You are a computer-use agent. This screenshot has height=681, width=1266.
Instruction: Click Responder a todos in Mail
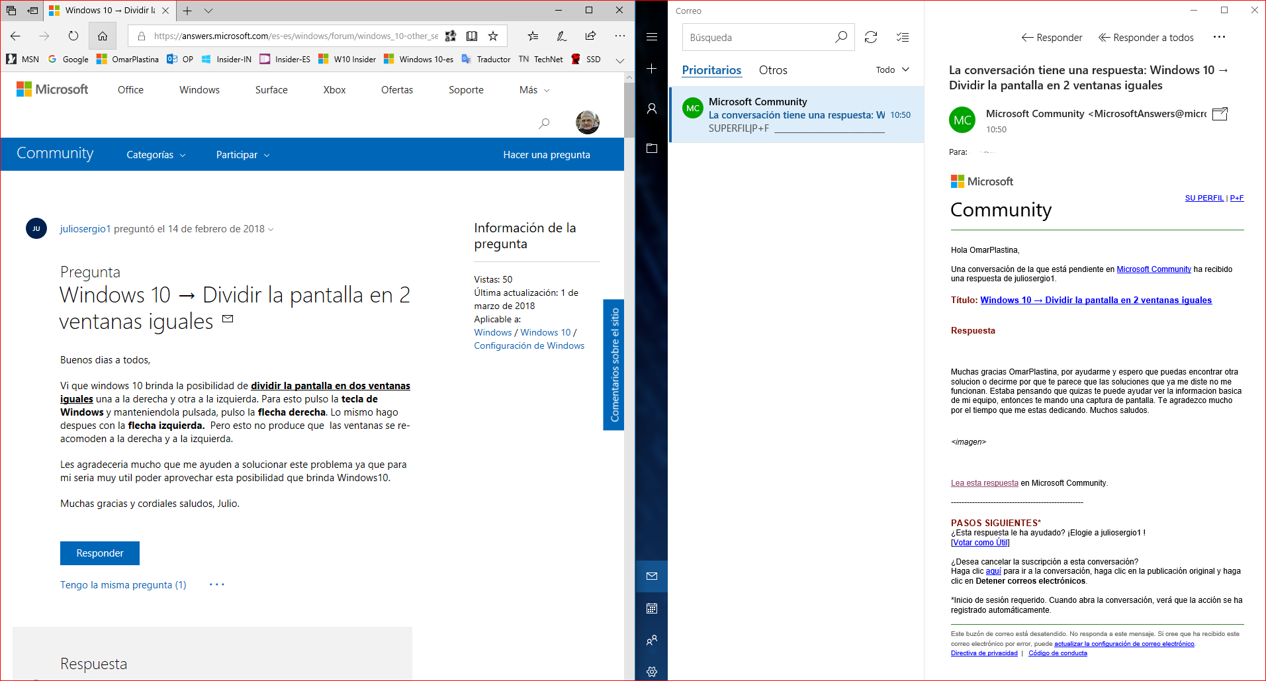tap(1146, 38)
